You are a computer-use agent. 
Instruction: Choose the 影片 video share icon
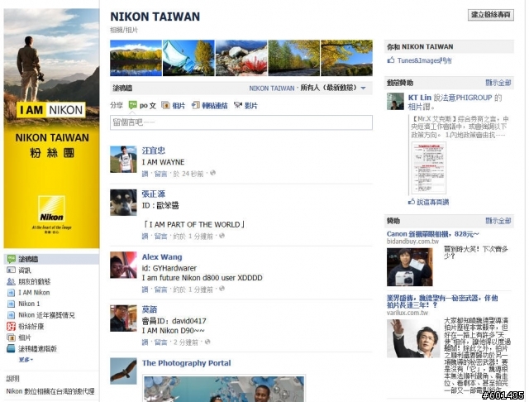(238, 105)
